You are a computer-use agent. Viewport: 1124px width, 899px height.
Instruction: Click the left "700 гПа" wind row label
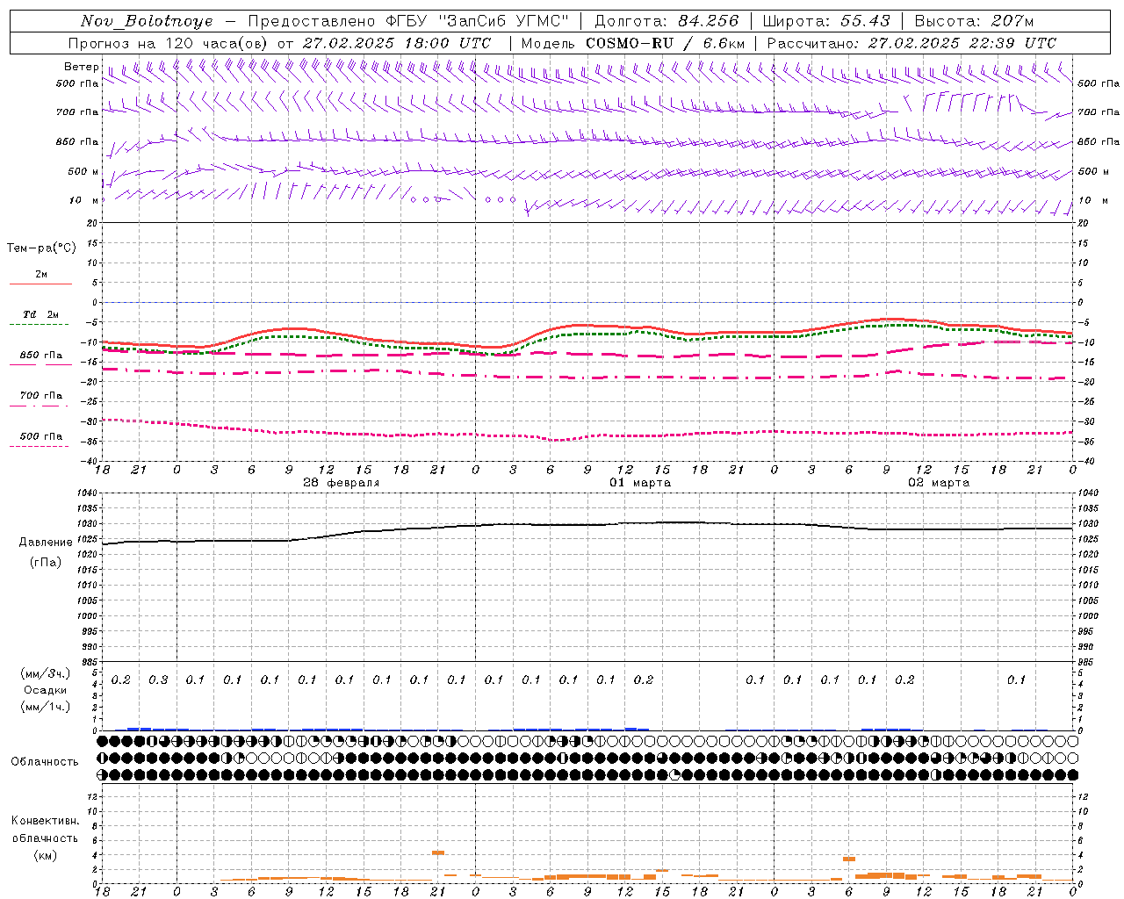[77, 112]
